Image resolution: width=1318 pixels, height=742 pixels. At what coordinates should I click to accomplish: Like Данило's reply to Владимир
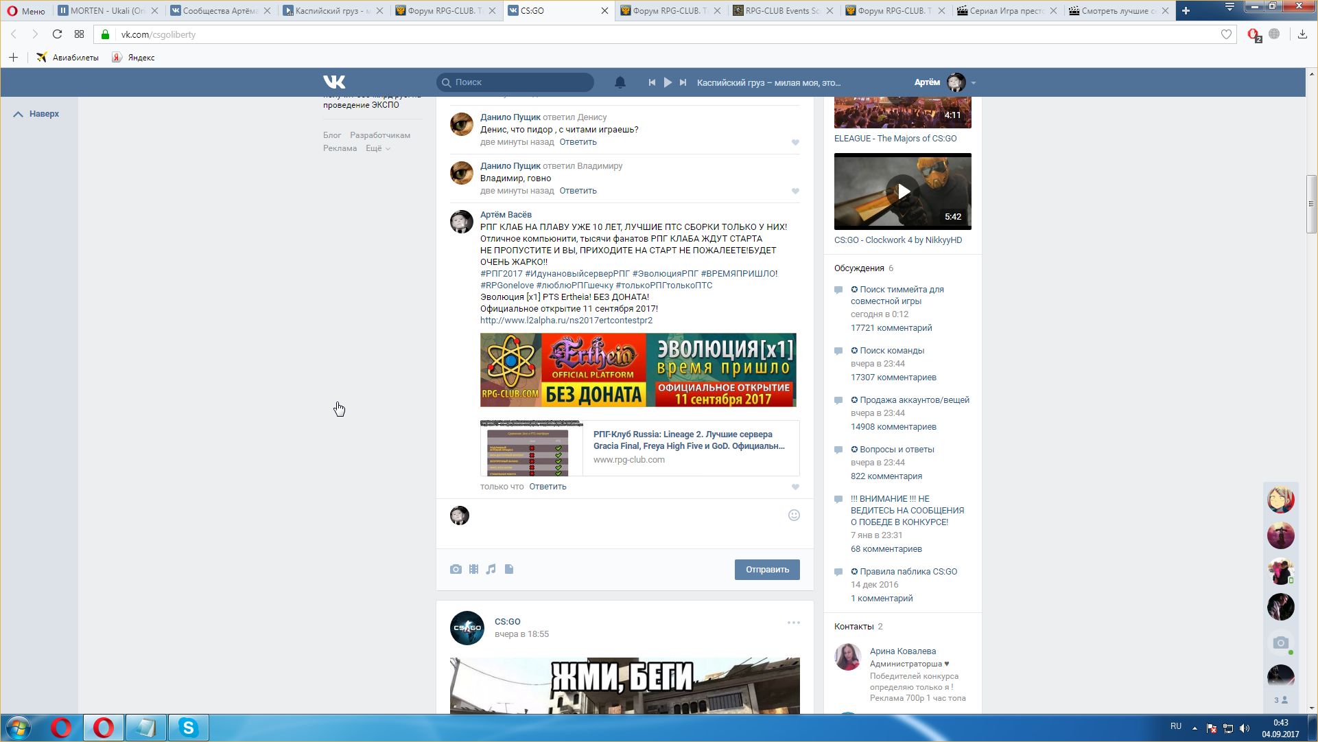tap(795, 192)
